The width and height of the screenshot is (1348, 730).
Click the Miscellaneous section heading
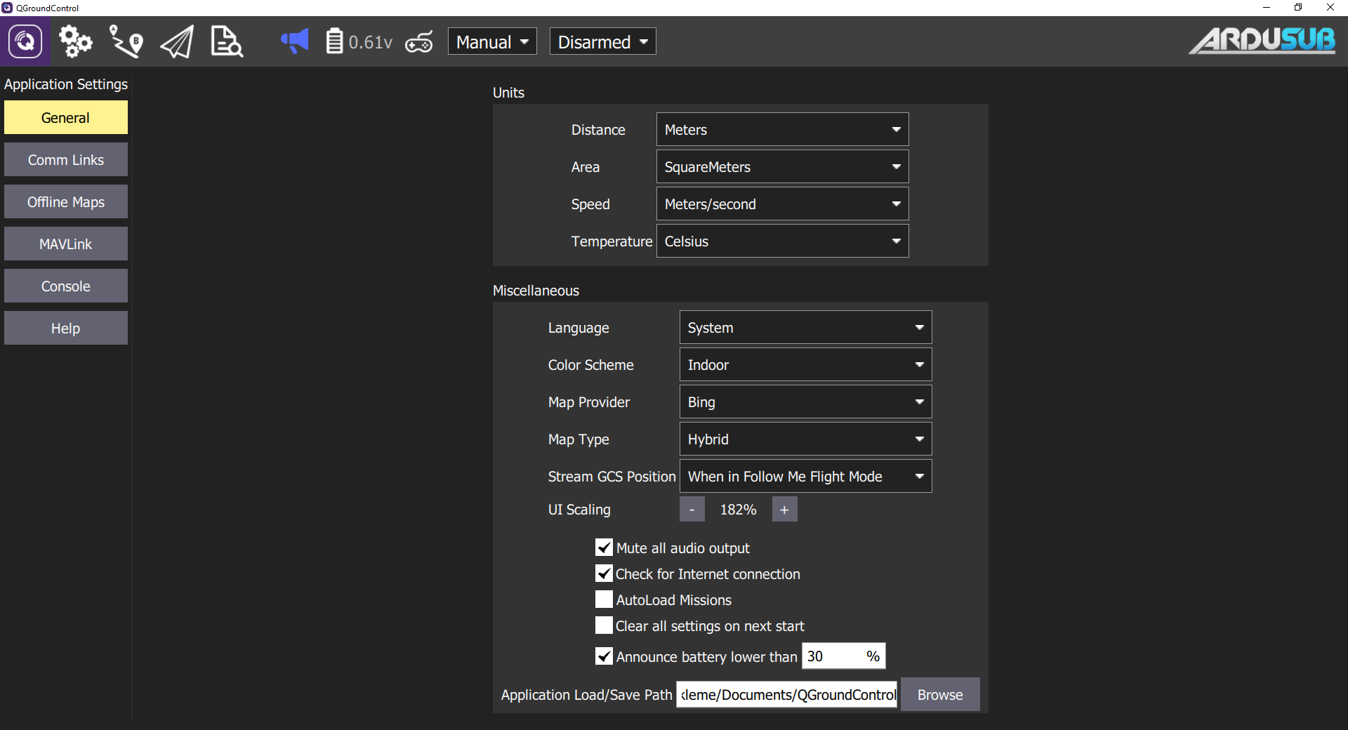(536, 291)
